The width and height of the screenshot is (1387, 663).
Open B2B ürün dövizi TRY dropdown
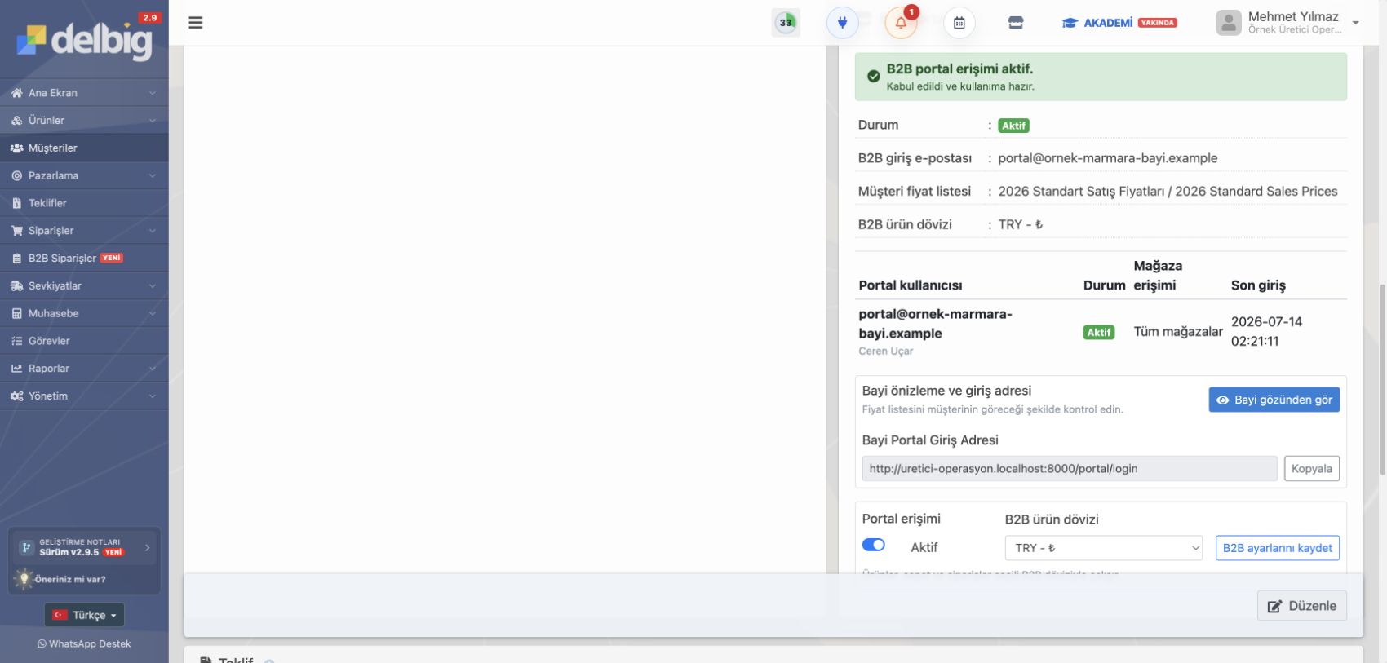(x=1104, y=548)
